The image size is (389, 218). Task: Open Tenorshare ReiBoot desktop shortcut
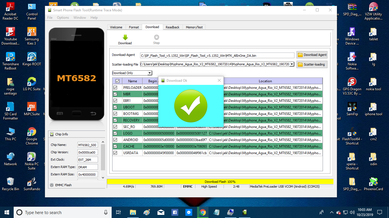pyautogui.click(x=10, y=61)
